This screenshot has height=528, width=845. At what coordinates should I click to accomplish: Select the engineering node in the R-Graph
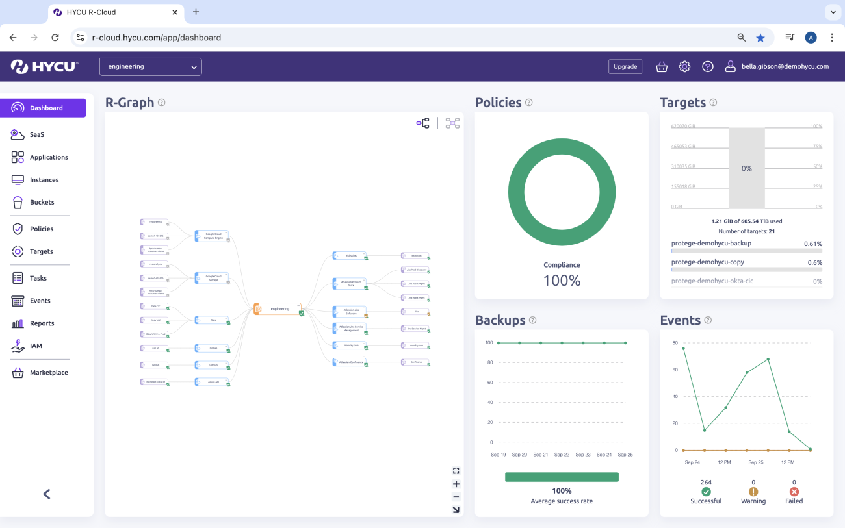coord(278,308)
